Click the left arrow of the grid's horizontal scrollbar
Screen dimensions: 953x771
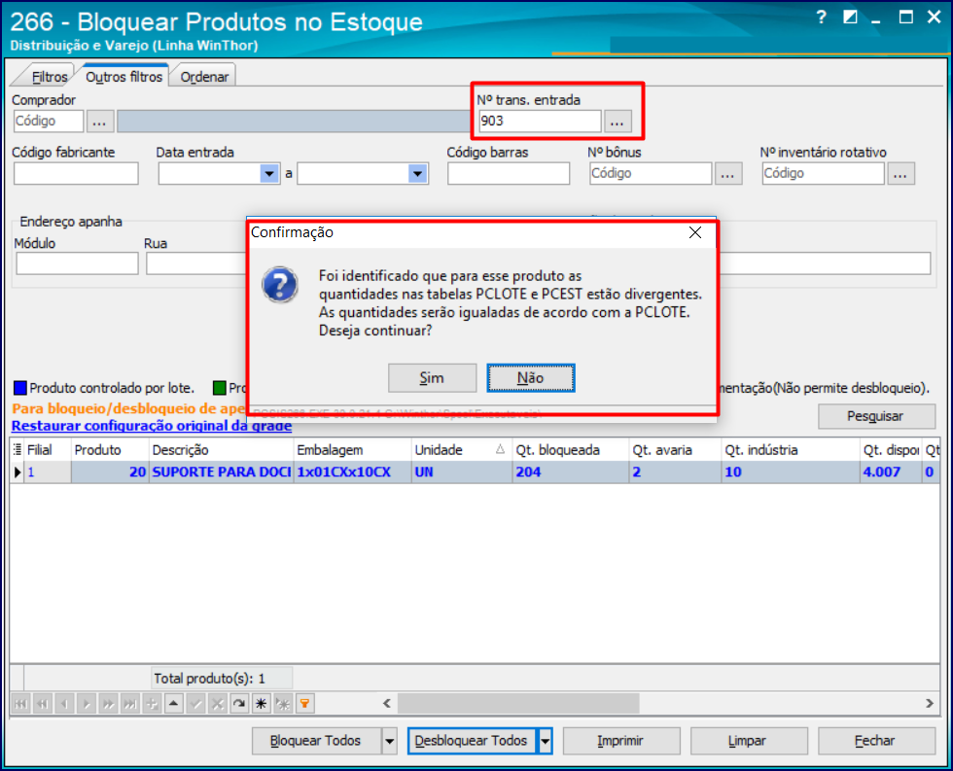point(387,704)
